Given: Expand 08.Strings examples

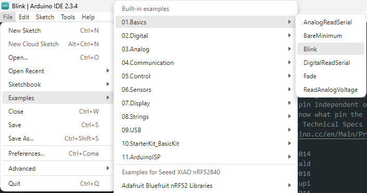Looking at the screenshot, I should [205, 117].
